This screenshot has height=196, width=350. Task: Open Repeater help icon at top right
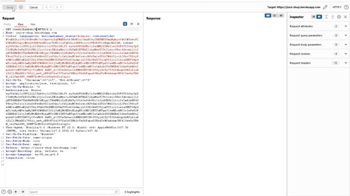pos(346,7)
